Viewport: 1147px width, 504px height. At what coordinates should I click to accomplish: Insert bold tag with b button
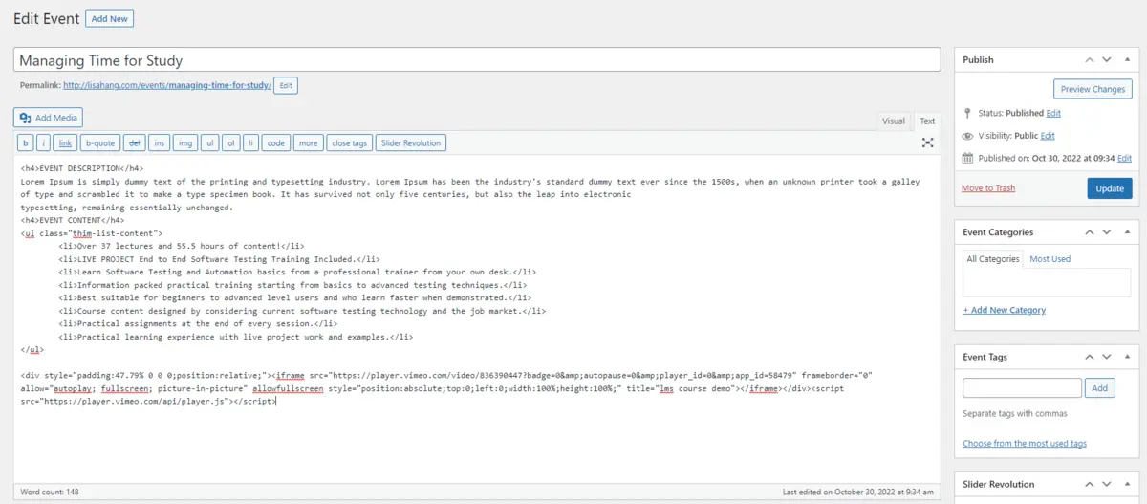(27, 142)
